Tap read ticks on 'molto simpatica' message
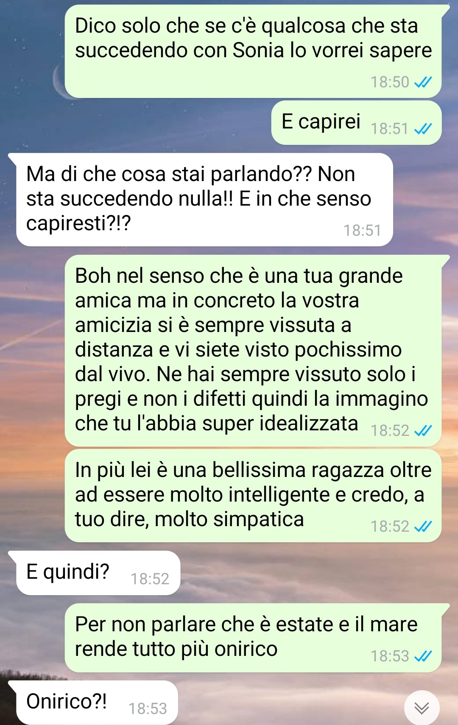 tap(423, 527)
